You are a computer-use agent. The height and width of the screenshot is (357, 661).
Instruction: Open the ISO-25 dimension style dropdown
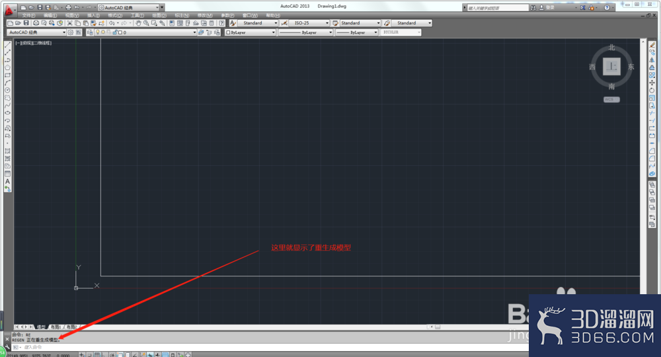point(310,23)
